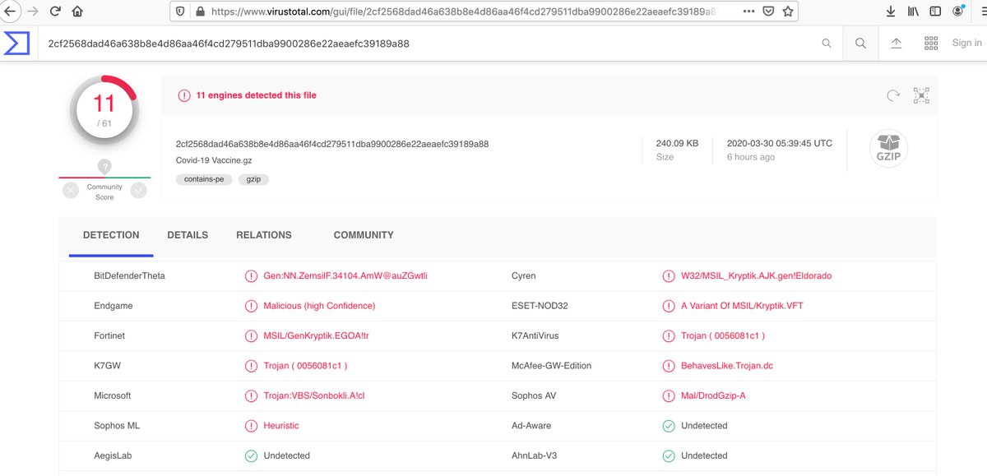Click the padlock site security icon

click(x=198, y=12)
